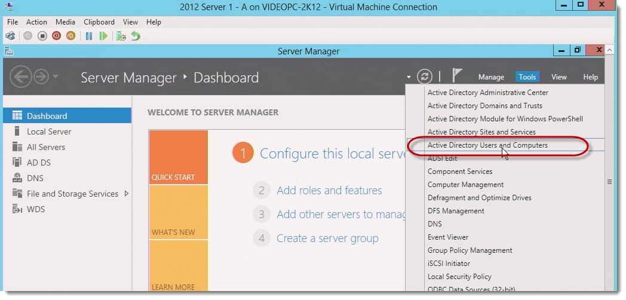Click the Dashboard sidebar icon
Viewport: 626px width, 300px height.
[x=17, y=115]
